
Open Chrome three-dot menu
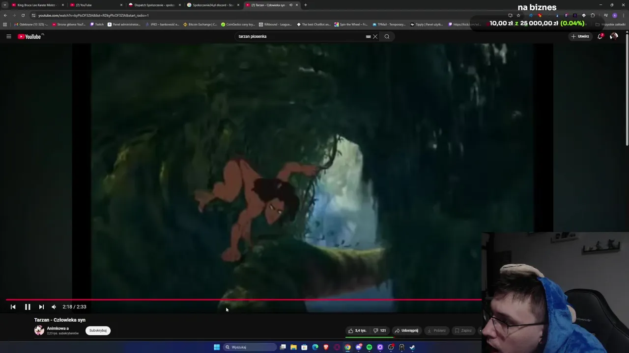(623, 15)
